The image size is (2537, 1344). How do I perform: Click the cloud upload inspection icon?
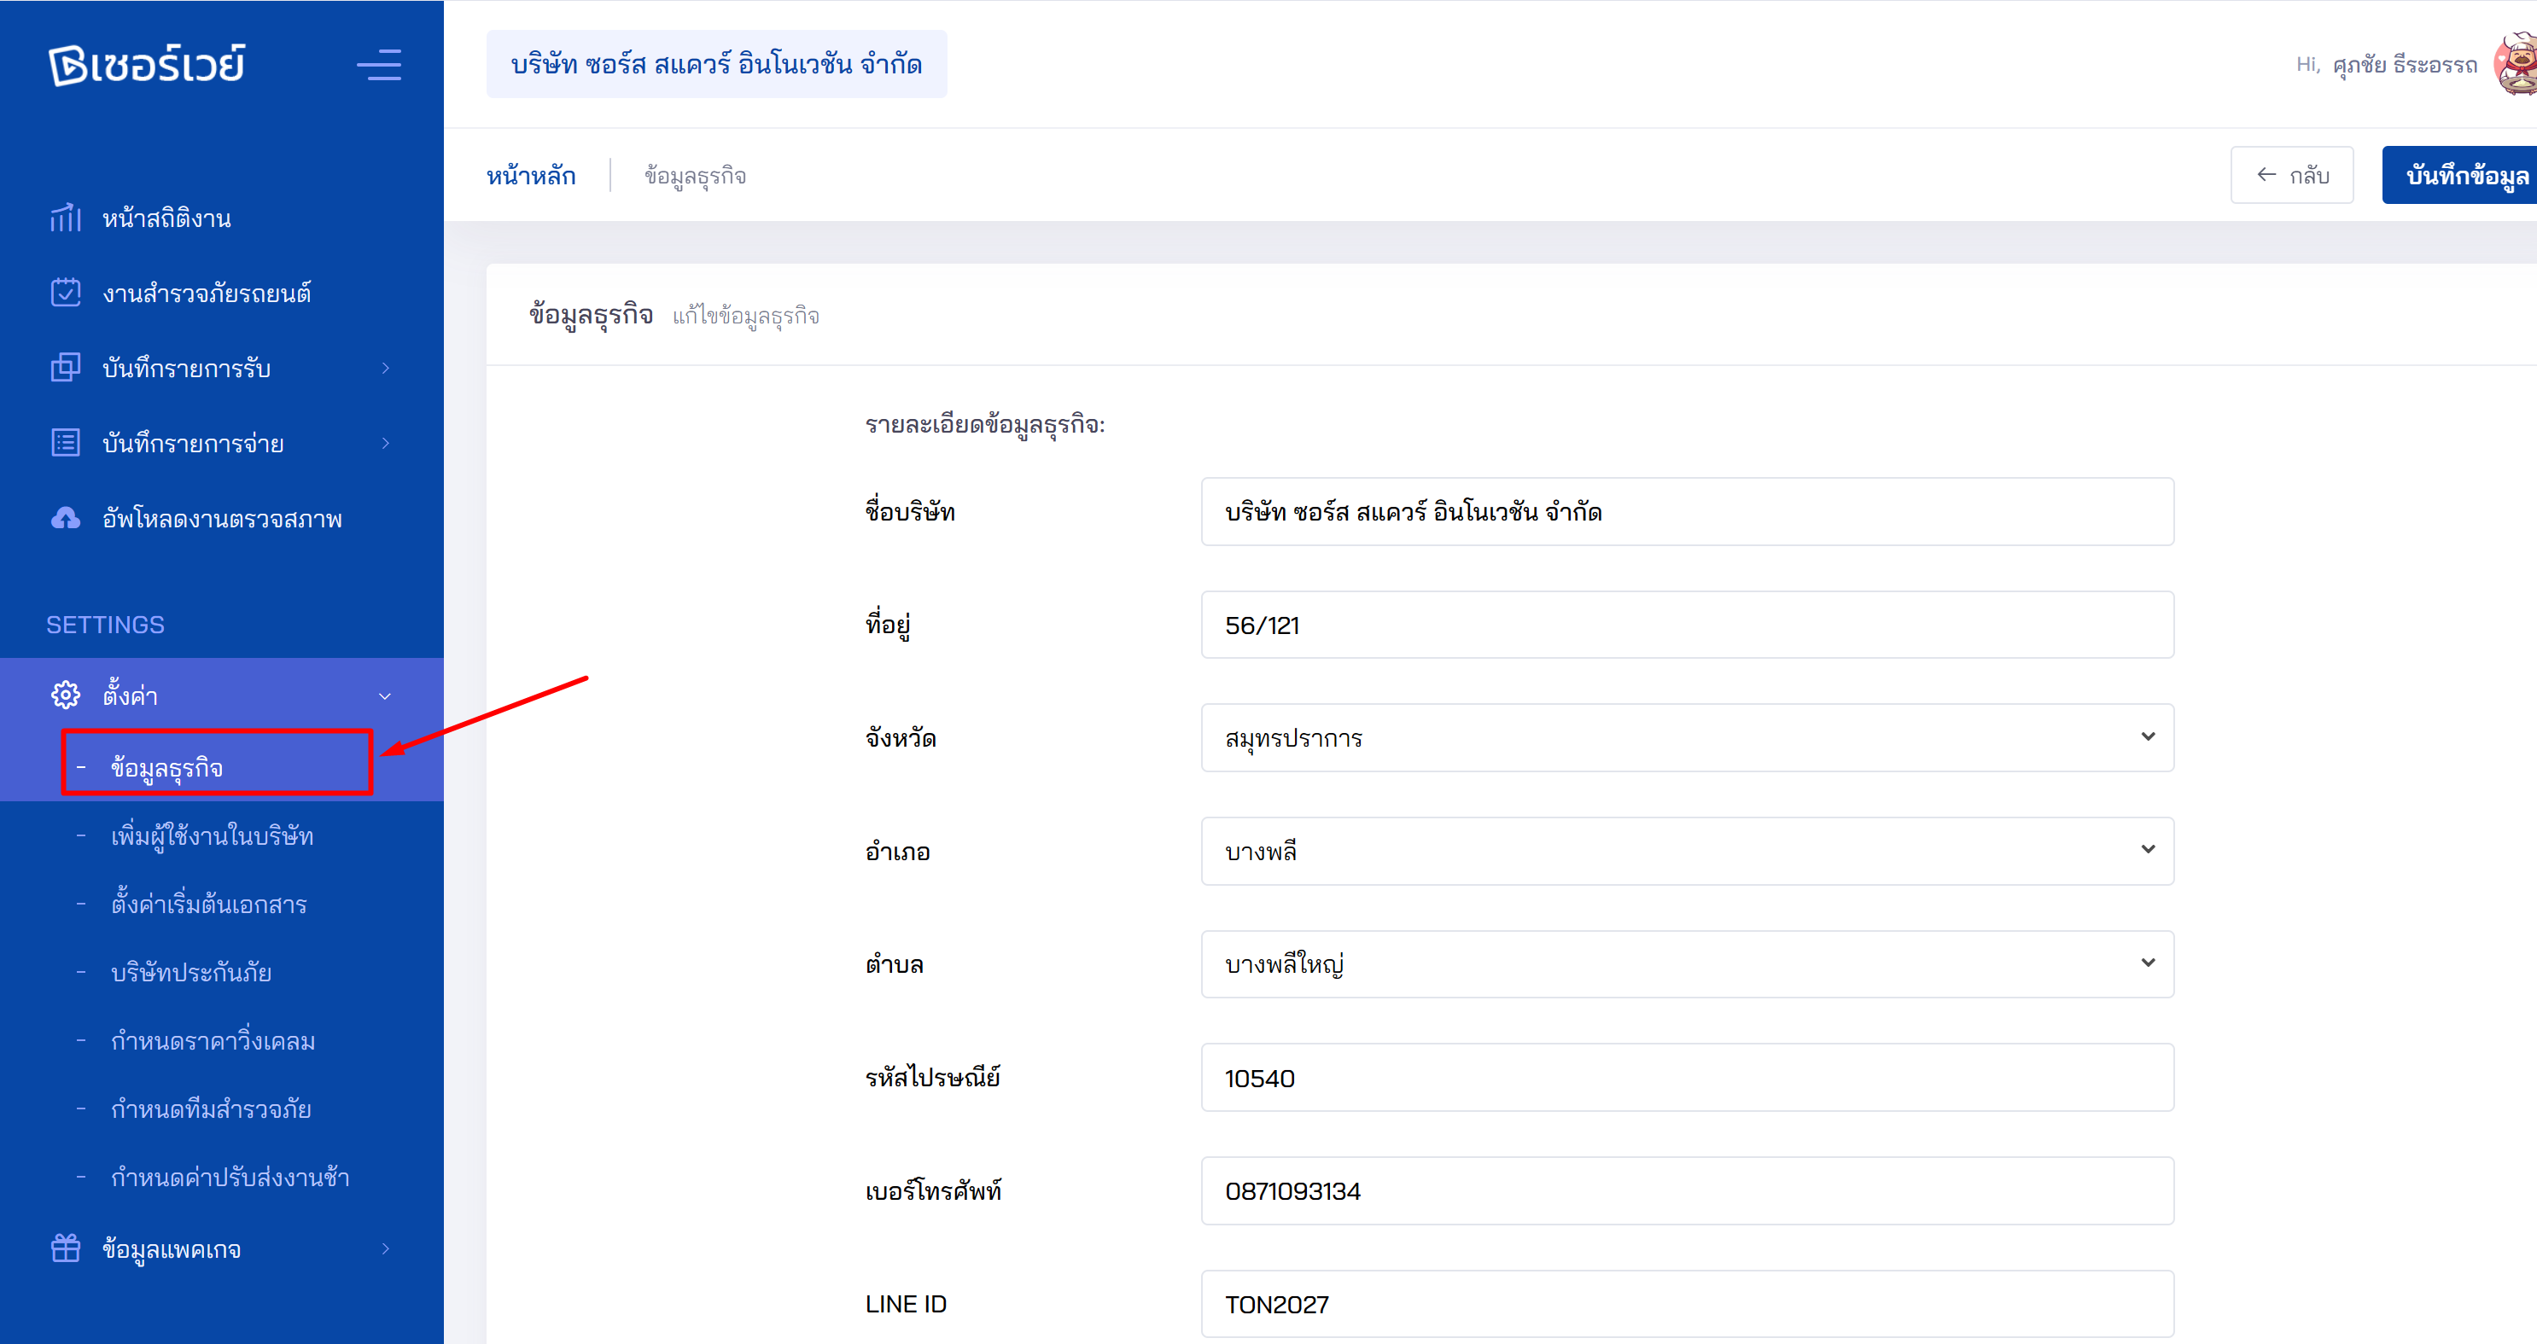[x=65, y=518]
